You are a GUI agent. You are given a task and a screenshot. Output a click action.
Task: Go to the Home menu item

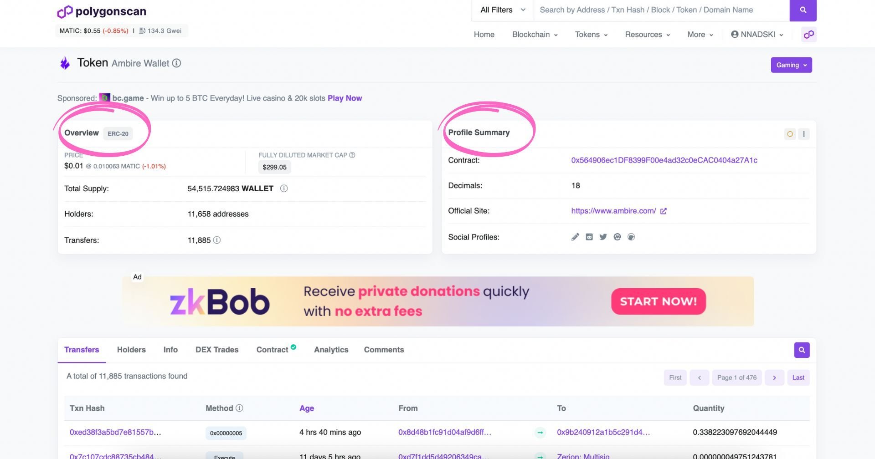(484, 35)
